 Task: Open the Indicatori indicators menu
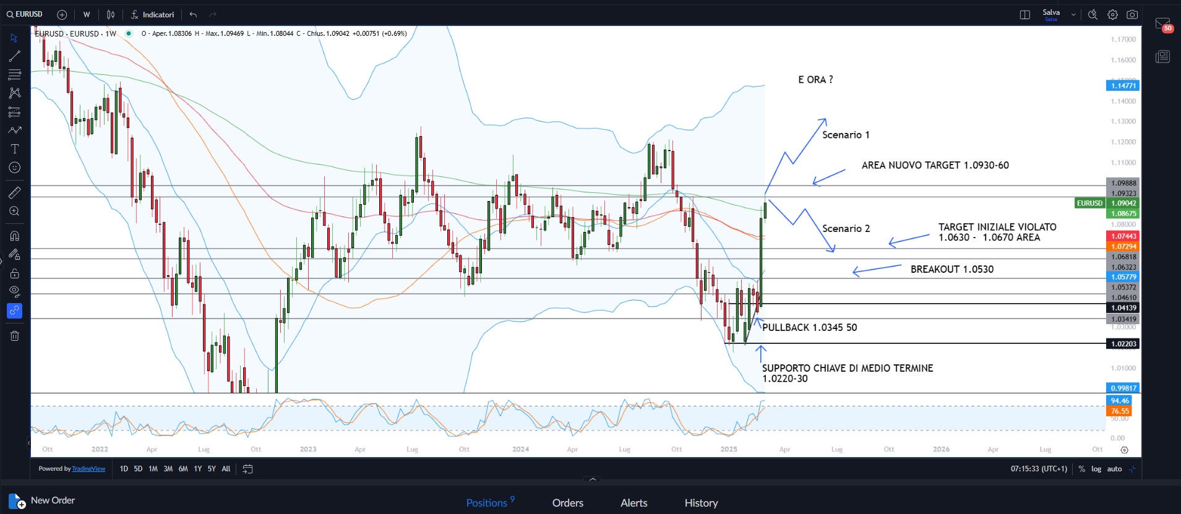[x=152, y=15]
